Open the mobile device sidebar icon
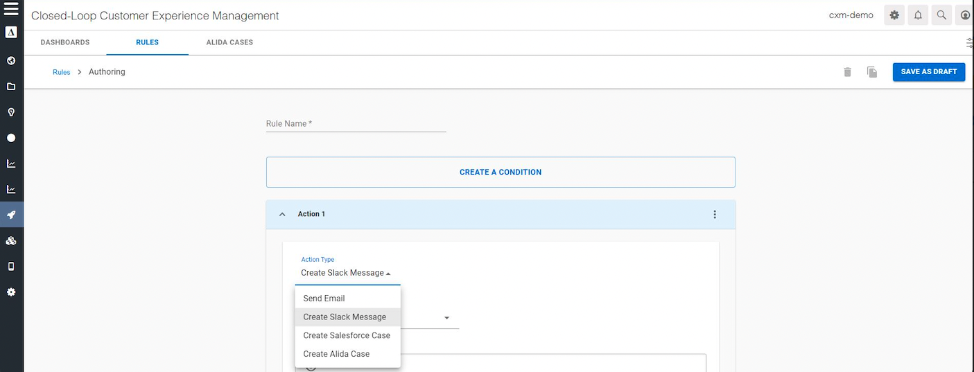Viewport: 974px width, 372px height. [x=11, y=266]
